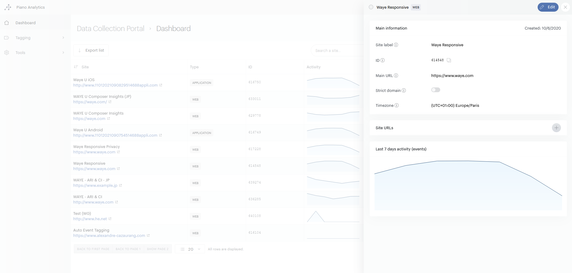Click the Search a site field
572x273 pixels.
[336, 50]
